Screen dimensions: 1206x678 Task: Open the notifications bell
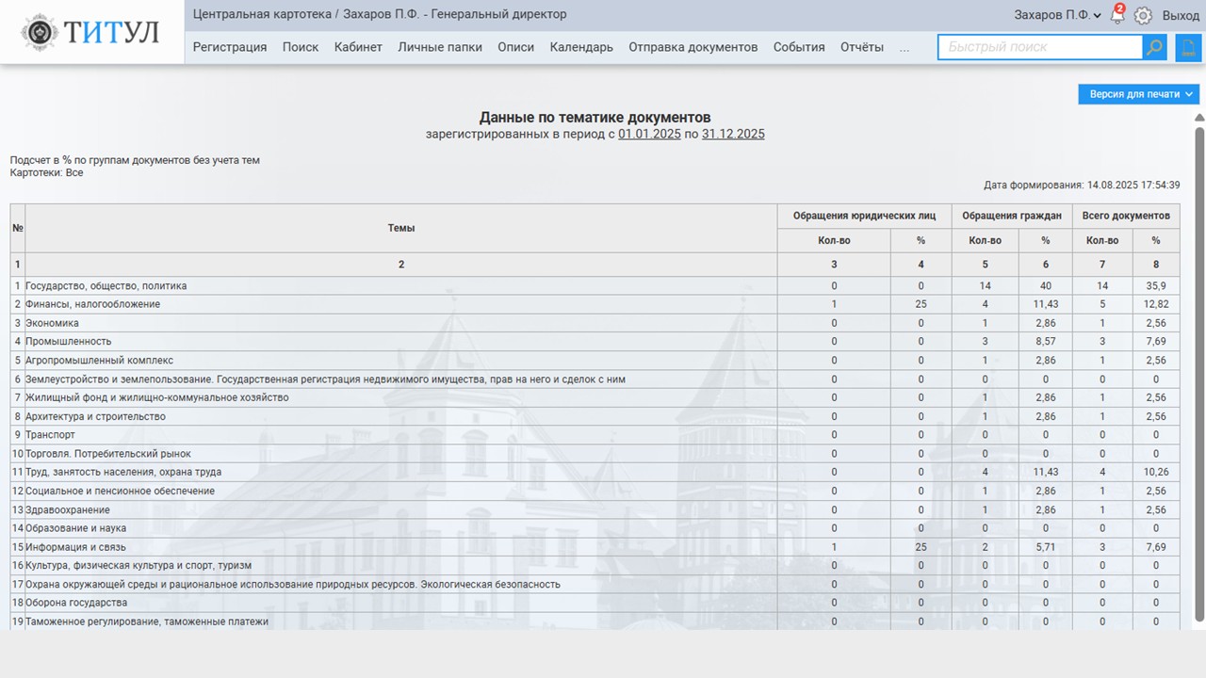(x=1117, y=15)
